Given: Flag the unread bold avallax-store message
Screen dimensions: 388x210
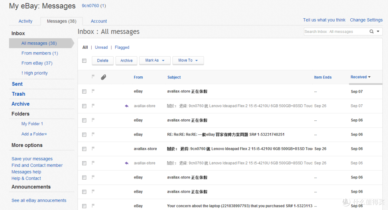Looking at the screenshot, I should click(x=93, y=149).
